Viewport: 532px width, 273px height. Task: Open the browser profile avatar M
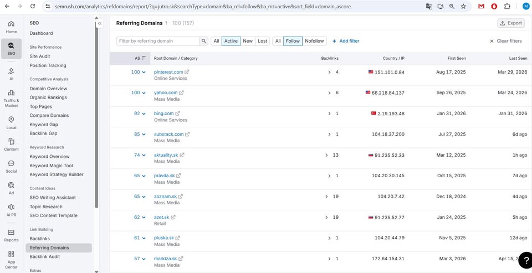coord(525,7)
